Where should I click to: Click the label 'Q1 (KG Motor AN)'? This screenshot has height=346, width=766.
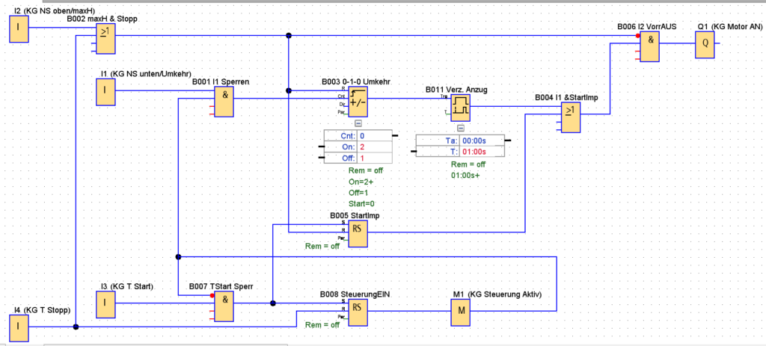click(x=730, y=26)
